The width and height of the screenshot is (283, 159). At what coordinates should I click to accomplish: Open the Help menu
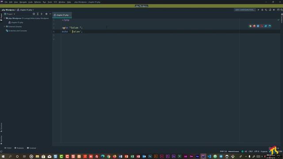coord(69,2)
